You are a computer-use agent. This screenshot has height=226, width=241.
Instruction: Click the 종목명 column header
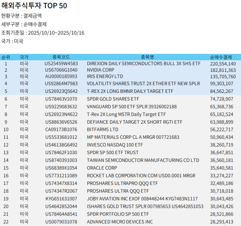click(147, 57)
